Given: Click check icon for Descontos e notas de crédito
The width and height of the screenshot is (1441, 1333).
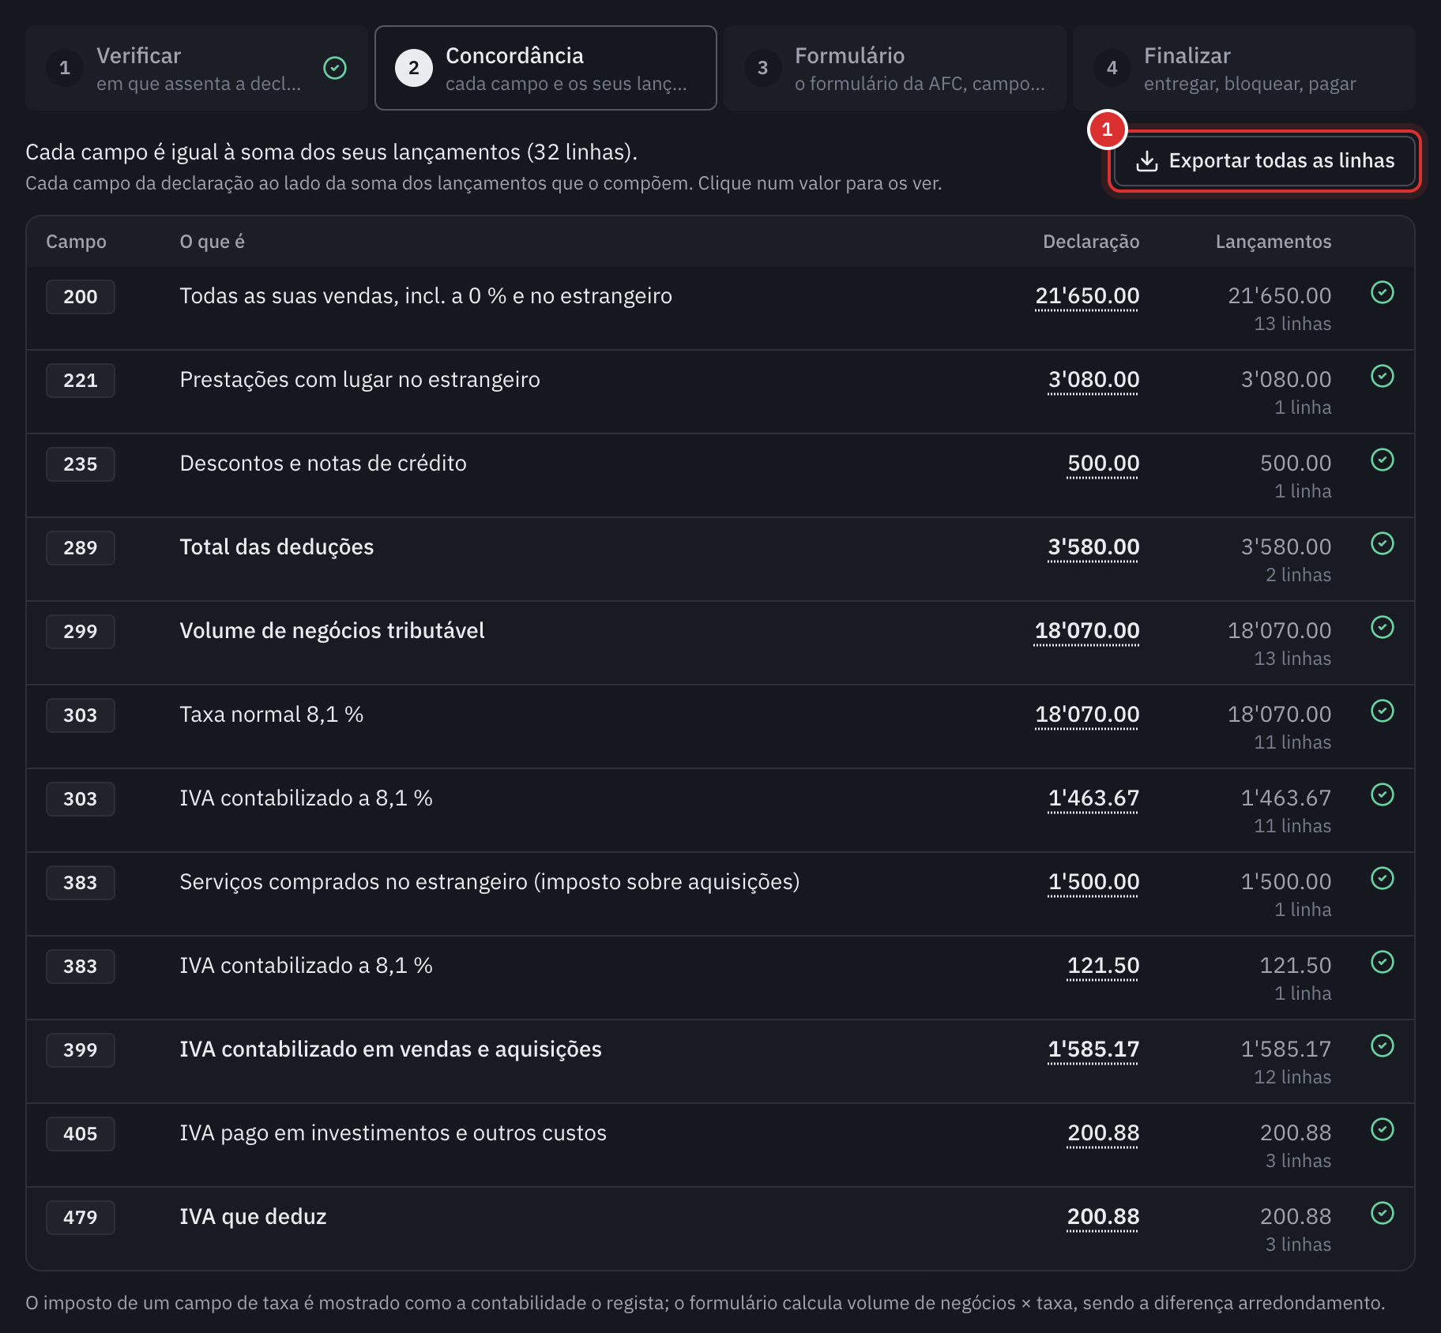Looking at the screenshot, I should [1383, 460].
